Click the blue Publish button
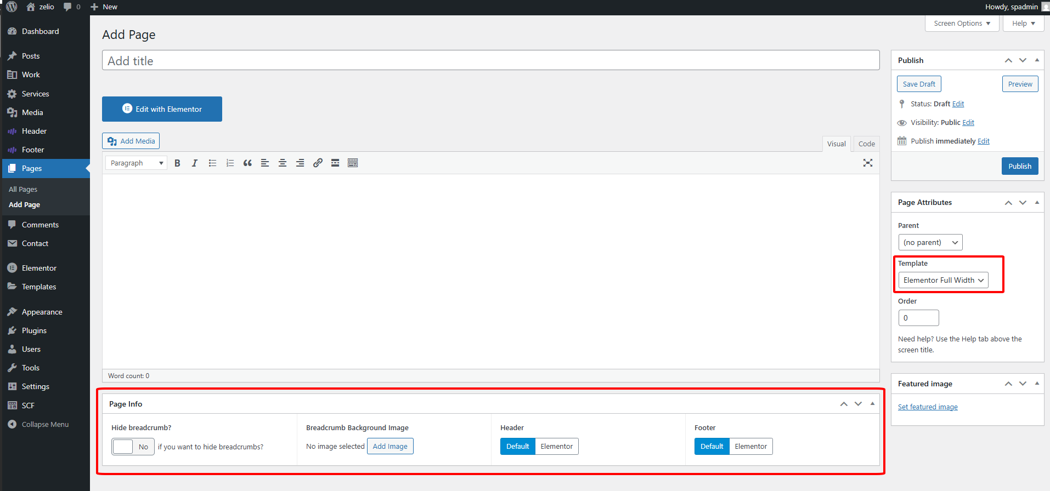The image size is (1050, 491). (1020, 166)
